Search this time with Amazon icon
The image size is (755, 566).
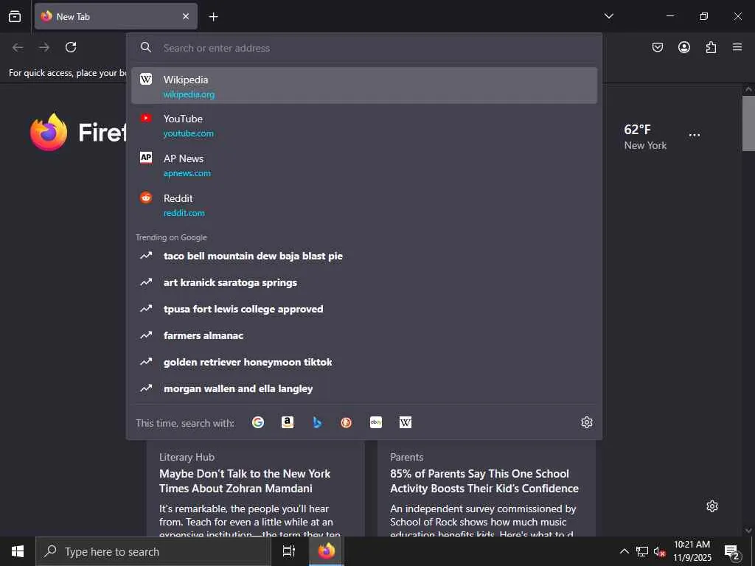288,422
